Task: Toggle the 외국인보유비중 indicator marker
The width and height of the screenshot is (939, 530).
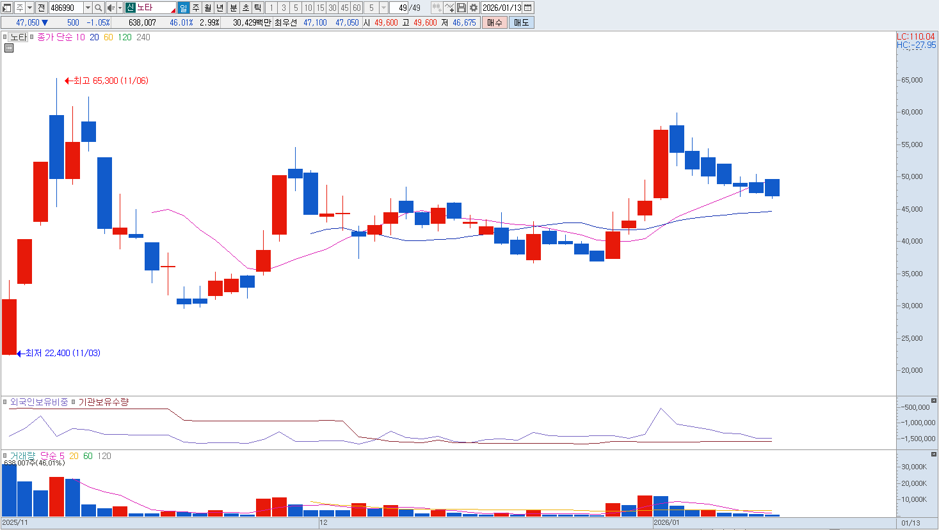Action: pos(5,402)
